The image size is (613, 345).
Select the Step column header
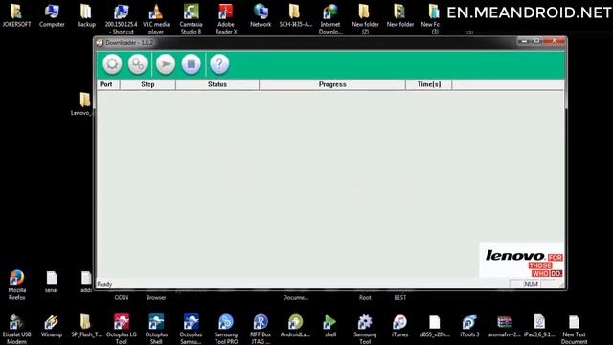coord(148,84)
